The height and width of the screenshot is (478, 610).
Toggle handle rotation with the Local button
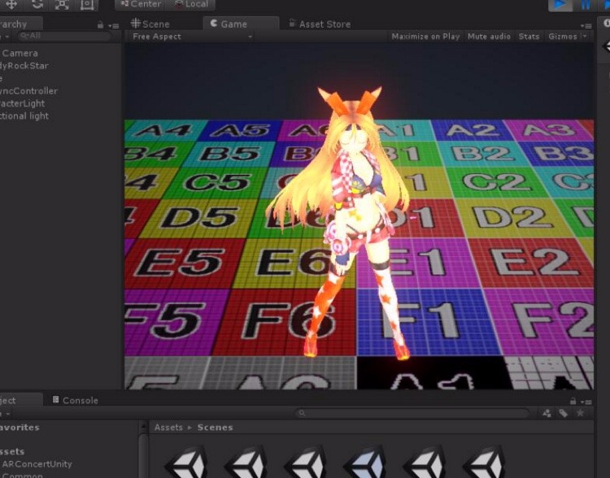point(191,4)
